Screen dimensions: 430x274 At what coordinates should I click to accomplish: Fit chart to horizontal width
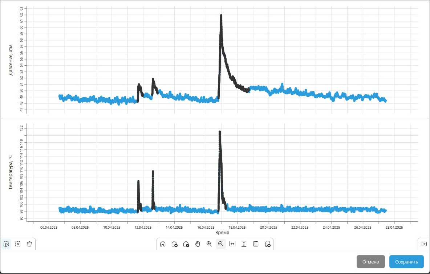232,244
